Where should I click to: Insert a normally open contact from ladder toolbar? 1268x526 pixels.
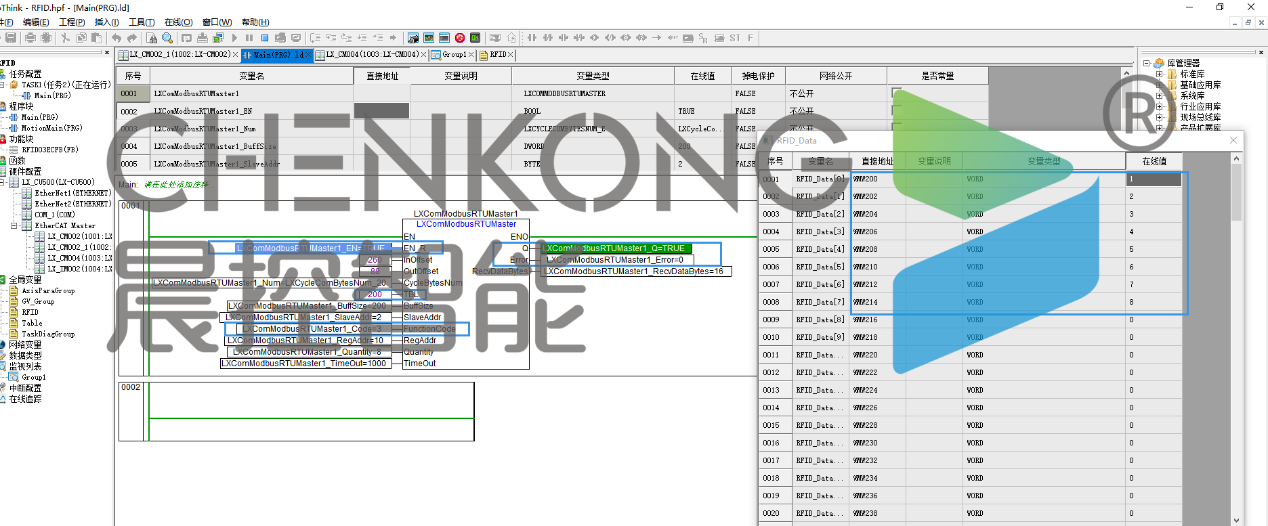(x=532, y=38)
